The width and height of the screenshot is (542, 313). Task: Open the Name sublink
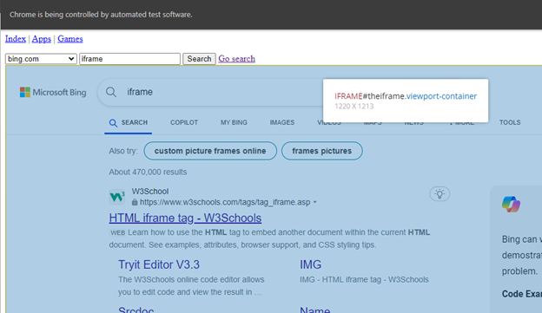(315, 310)
